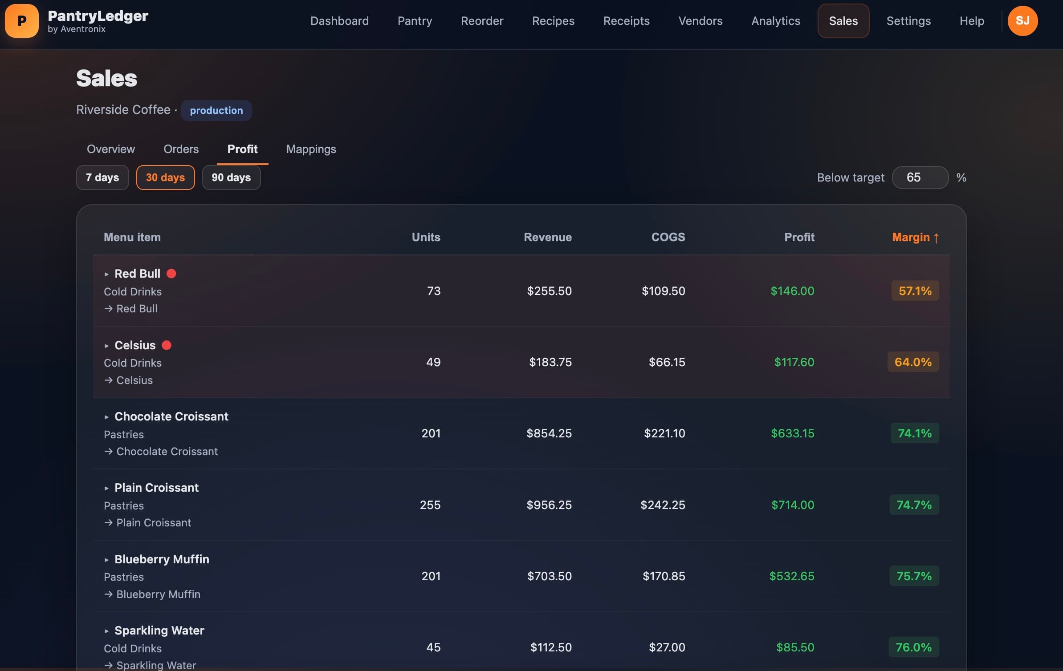This screenshot has height=671, width=1063.
Task: Open Analytics from the nav bar
Action: 776,21
